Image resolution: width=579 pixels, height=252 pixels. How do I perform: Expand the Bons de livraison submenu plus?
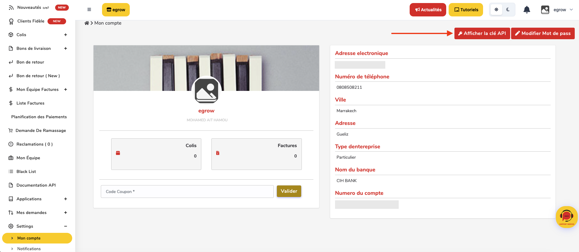(65, 48)
